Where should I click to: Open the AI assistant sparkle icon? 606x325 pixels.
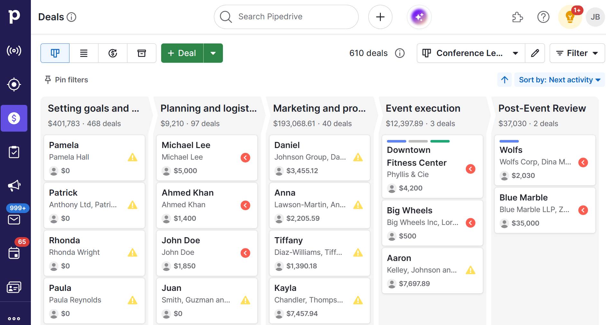tap(419, 17)
